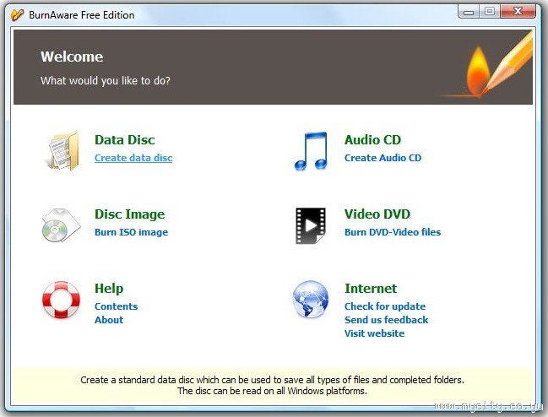Click the Help heading

[x=109, y=289]
